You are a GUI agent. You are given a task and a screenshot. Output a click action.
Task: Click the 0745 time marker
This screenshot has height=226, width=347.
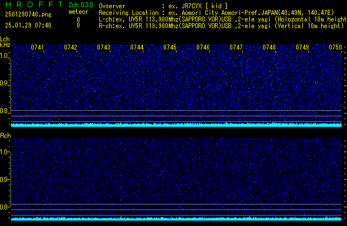click(x=170, y=47)
